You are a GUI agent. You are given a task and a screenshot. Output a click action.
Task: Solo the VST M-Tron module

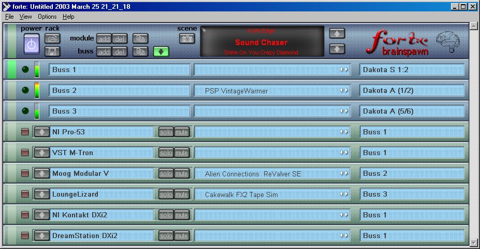(166, 153)
